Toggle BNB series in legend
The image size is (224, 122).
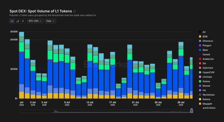click(203, 37)
